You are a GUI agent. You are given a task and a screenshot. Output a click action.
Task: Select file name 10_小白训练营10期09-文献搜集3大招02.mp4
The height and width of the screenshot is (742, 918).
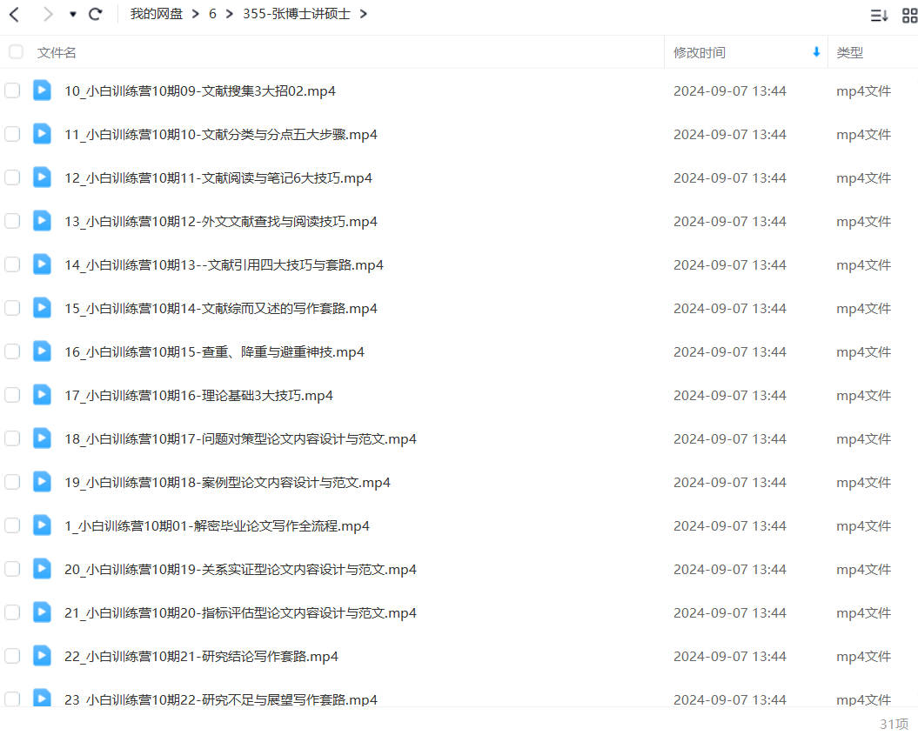coord(199,91)
